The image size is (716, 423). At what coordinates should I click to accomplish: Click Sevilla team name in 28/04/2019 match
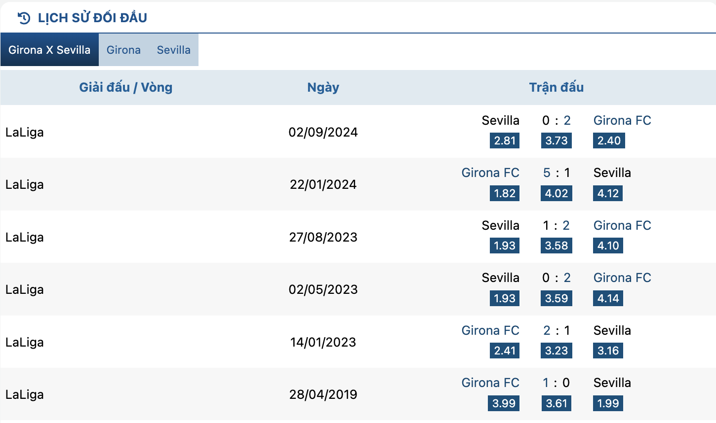(612, 383)
